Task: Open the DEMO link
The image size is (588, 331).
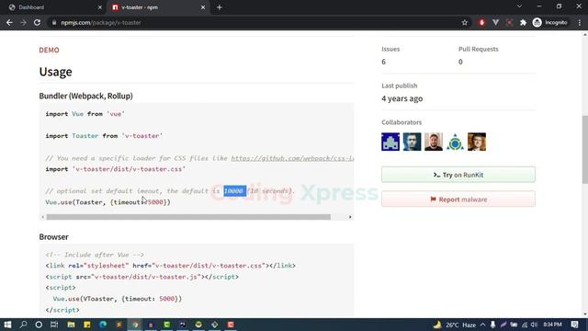Action: pyautogui.click(x=49, y=50)
